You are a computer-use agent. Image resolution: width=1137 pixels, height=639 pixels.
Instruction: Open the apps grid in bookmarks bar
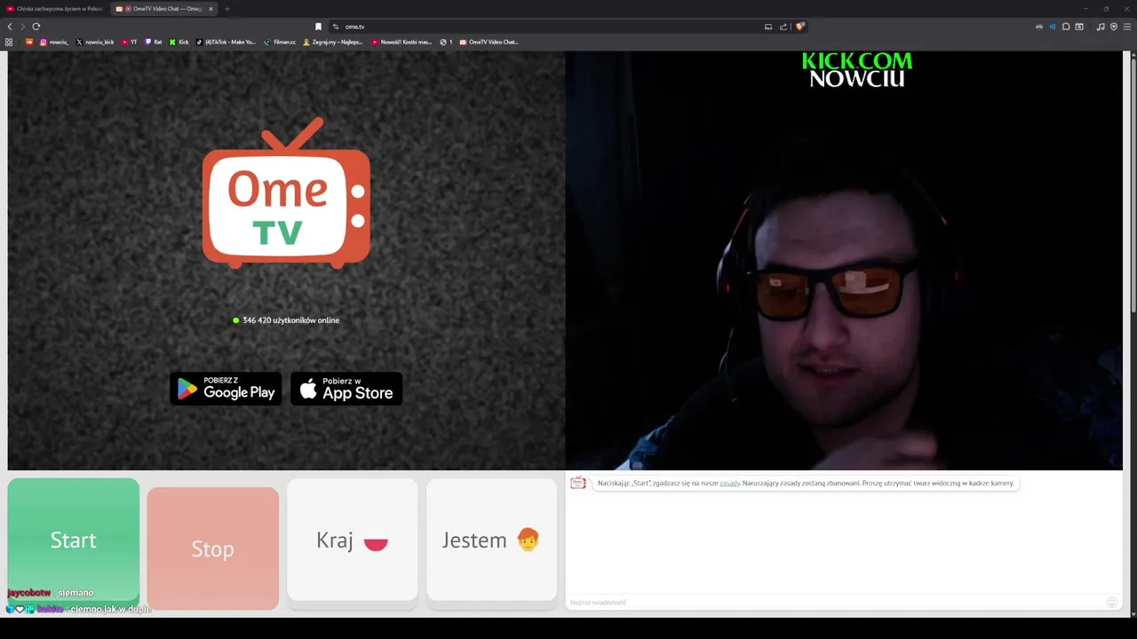point(9,42)
